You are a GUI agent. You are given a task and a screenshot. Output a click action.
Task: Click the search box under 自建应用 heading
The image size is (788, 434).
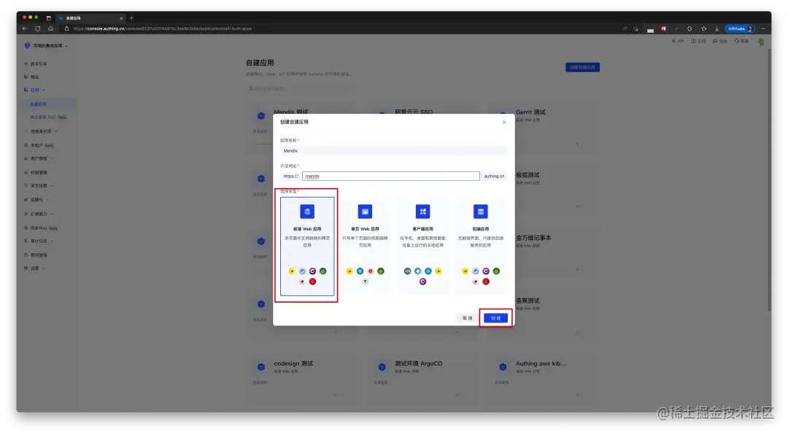[301, 89]
